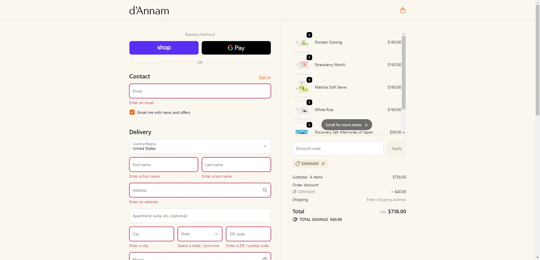Click the TOTAL SAVINGS tag icon

tap(295, 219)
